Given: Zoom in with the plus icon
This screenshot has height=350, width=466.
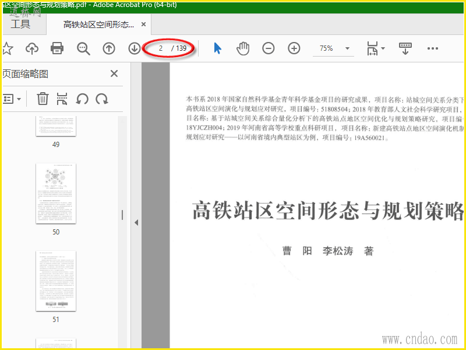Looking at the screenshot, I should [x=294, y=48].
